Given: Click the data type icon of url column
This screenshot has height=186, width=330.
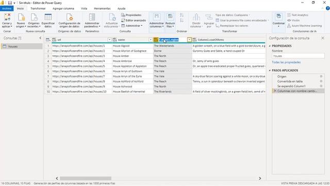Looking at the screenshot, I should coord(54,40).
